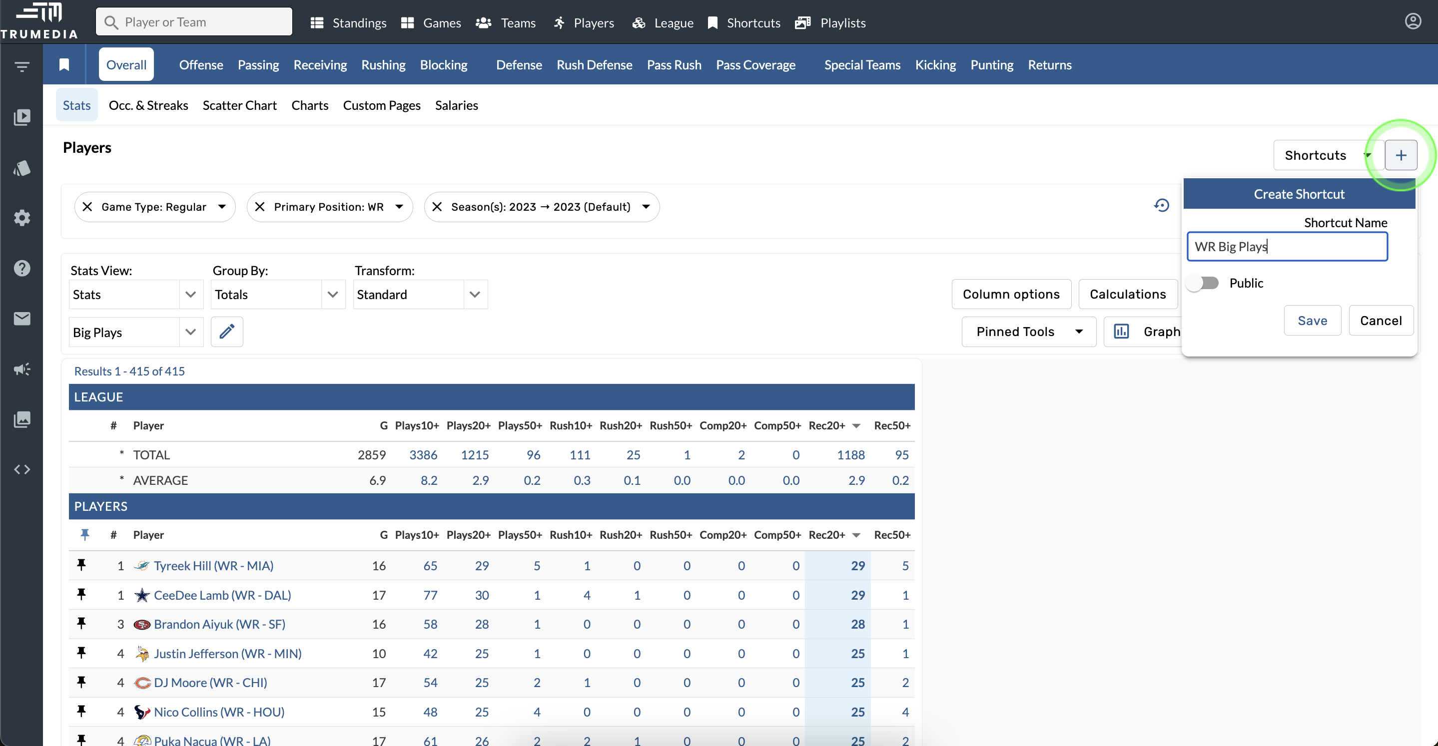Click the reset filters history icon
Screen dimensions: 1438x746
tap(1161, 206)
